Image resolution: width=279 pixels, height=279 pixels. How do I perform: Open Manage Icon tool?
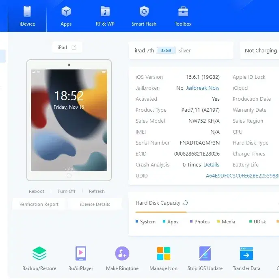pos(164,253)
